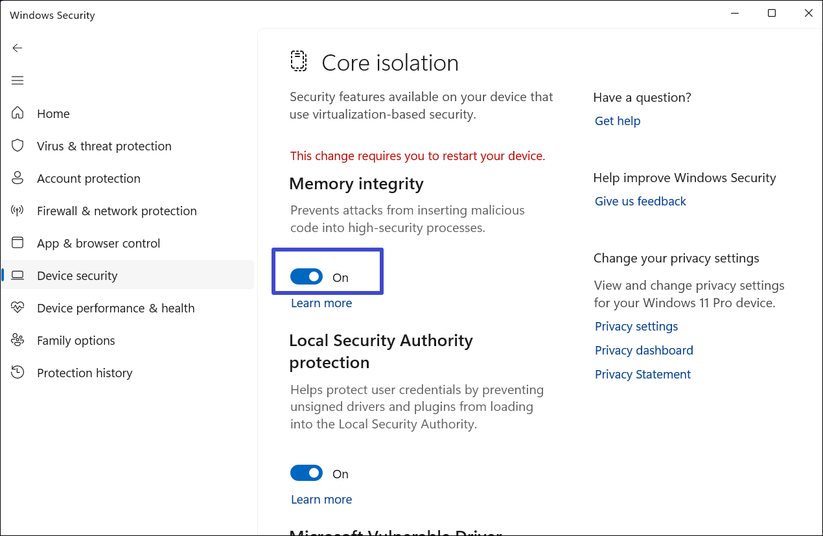The width and height of the screenshot is (823, 536).
Task: Click Learn more under Memory integrity
Action: pos(321,303)
